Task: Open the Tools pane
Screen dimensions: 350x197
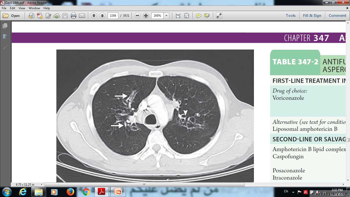Action: coord(291,16)
